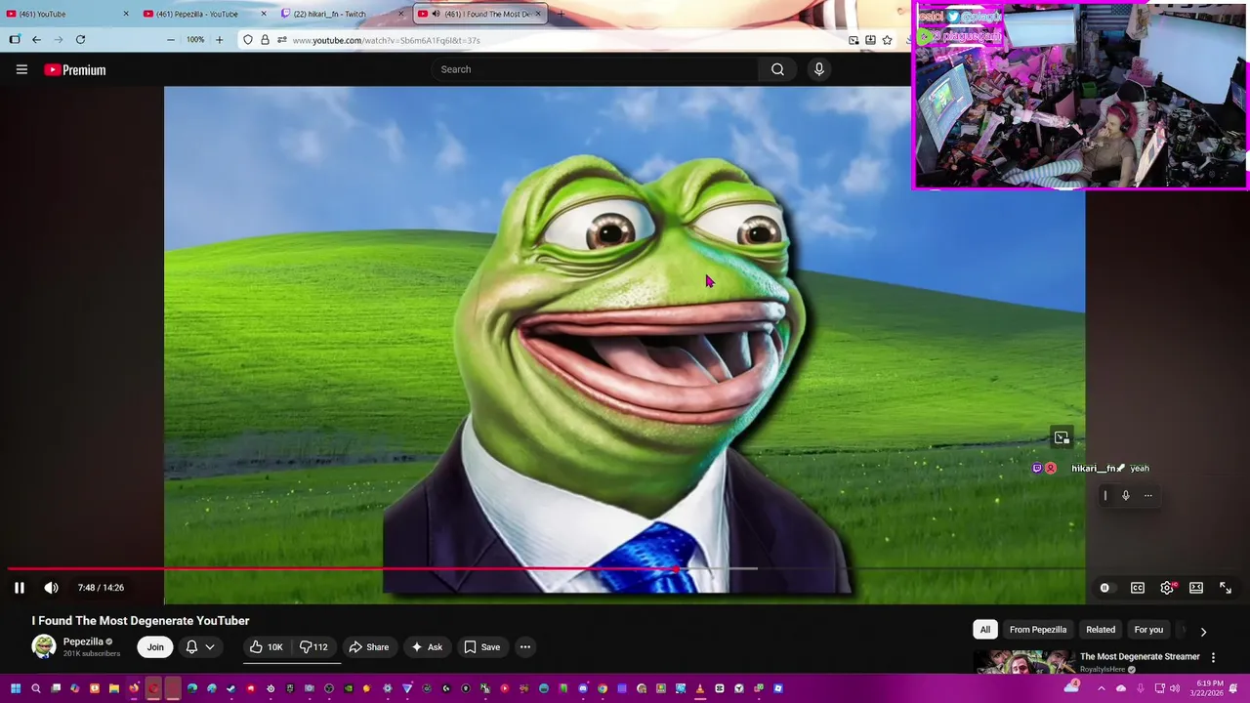Open YouTube hamburger guide menu
The image size is (1250, 703).
pos(21,69)
